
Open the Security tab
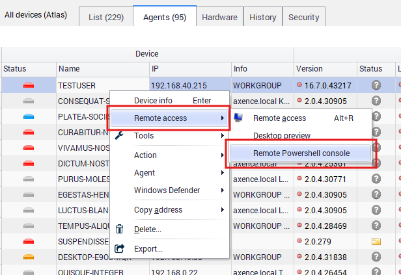point(303,17)
